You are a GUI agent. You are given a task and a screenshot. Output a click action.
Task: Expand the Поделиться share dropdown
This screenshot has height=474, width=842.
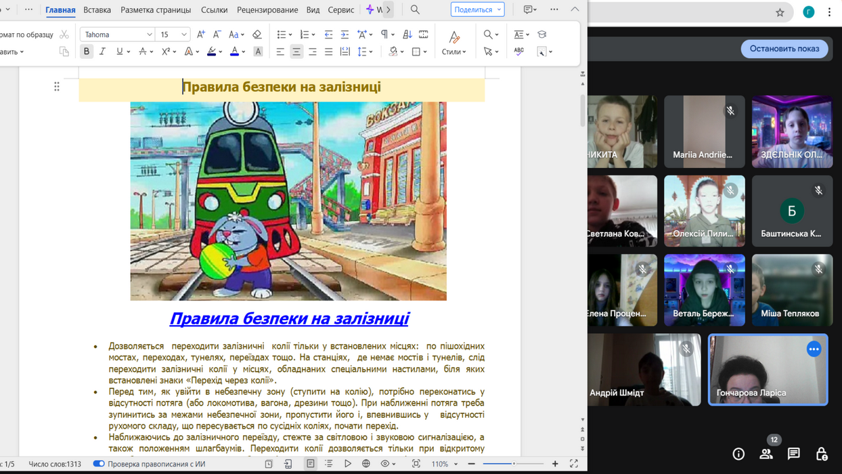(x=499, y=9)
